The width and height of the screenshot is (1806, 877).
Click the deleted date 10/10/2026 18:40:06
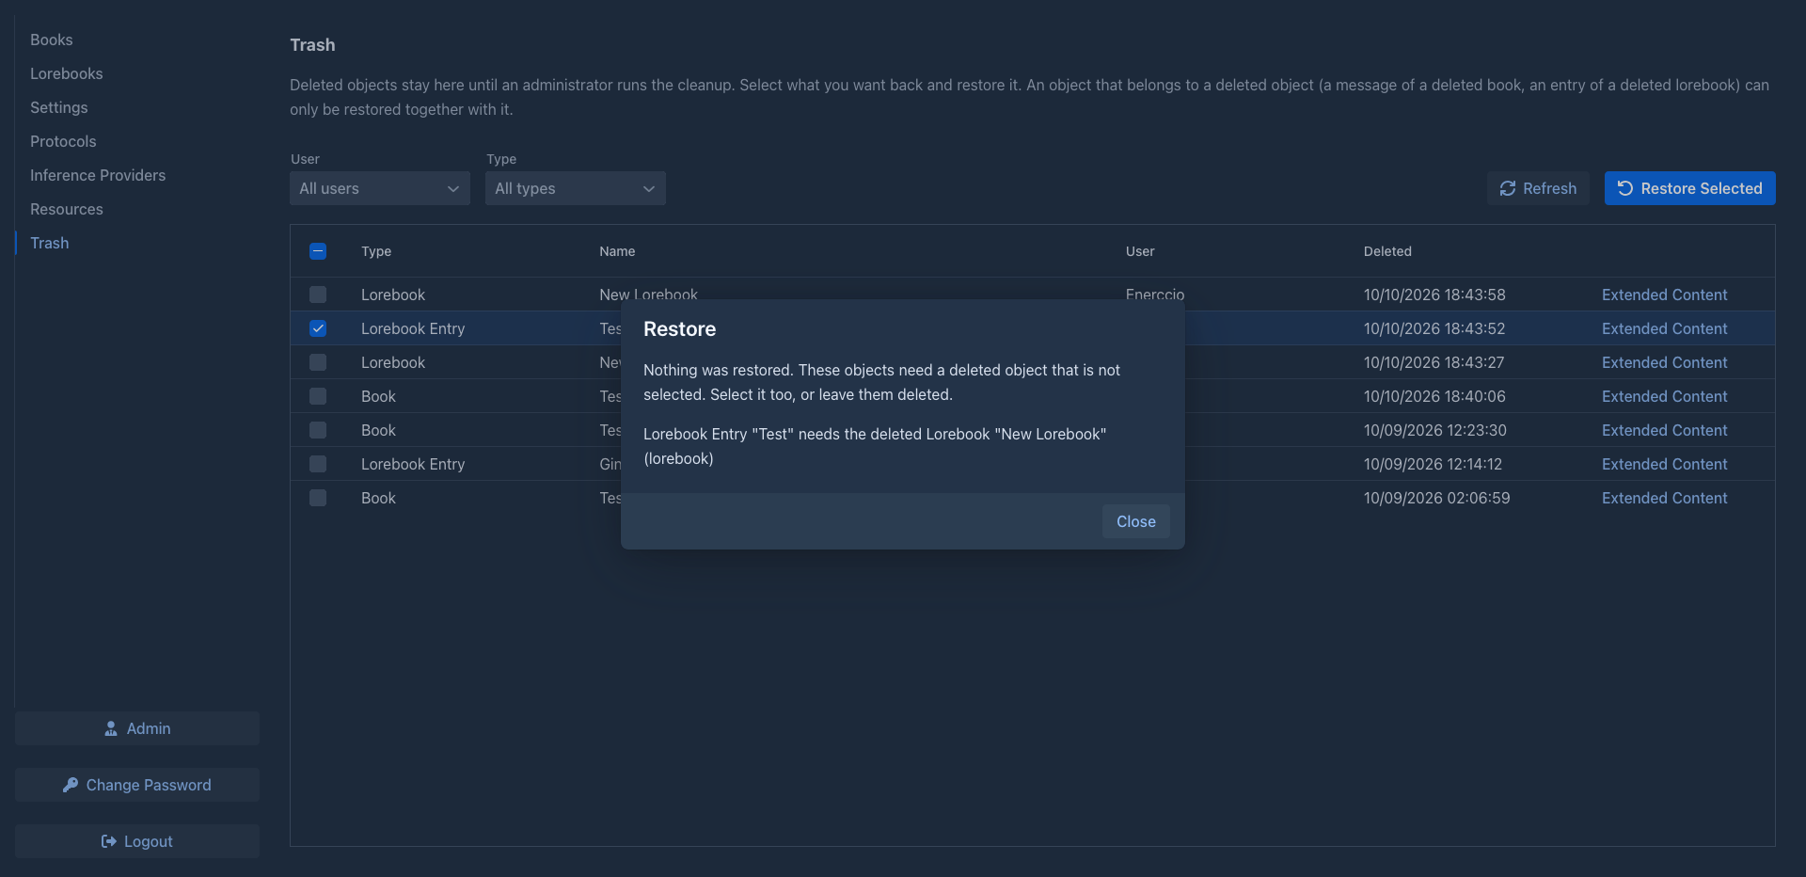tap(1434, 396)
